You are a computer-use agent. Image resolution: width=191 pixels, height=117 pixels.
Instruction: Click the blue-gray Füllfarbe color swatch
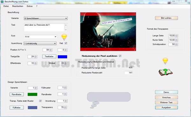click(x=32, y=107)
